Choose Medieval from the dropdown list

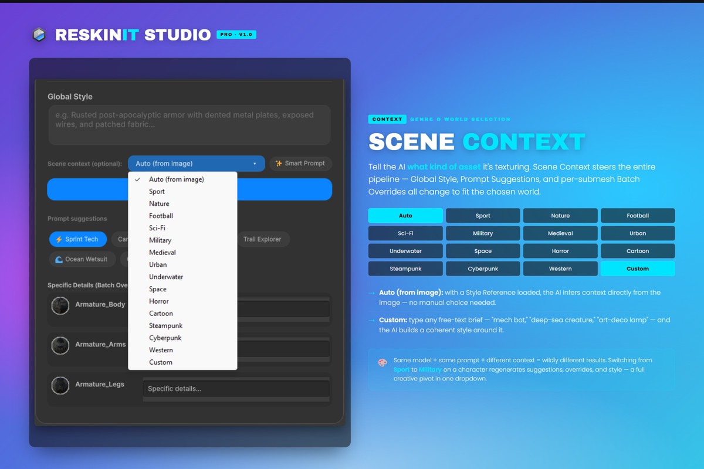(182, 253)
